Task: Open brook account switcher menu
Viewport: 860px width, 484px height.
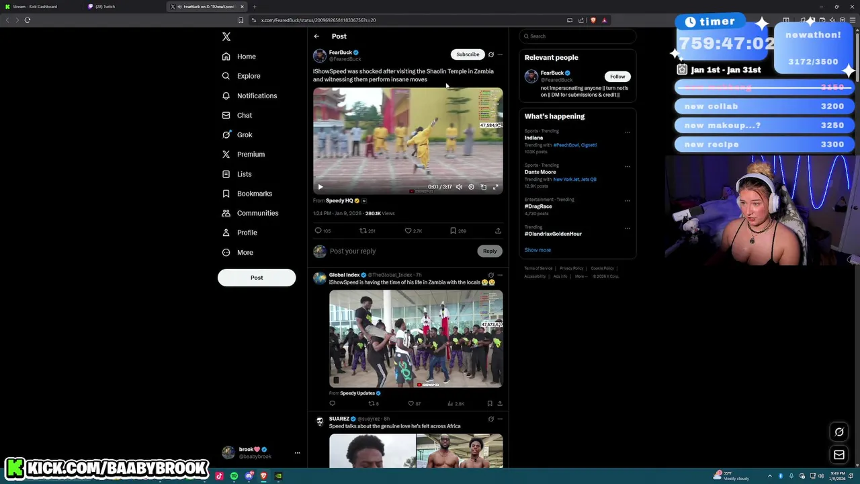Action: click(x=260, y=452)
